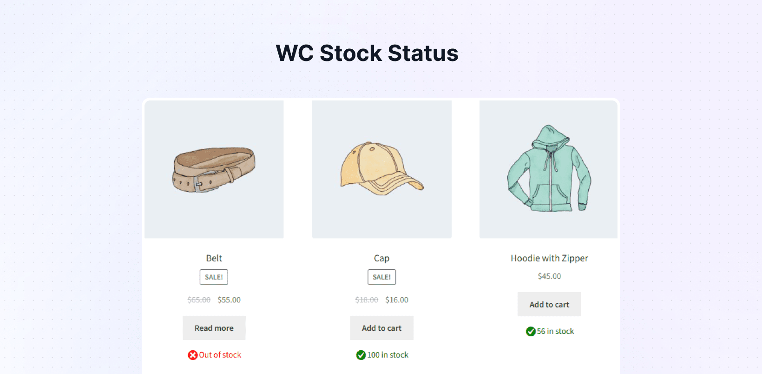Screen dimensions: 762x374
Task: Add the Cap to cart
Action: [x=381, y=328]
